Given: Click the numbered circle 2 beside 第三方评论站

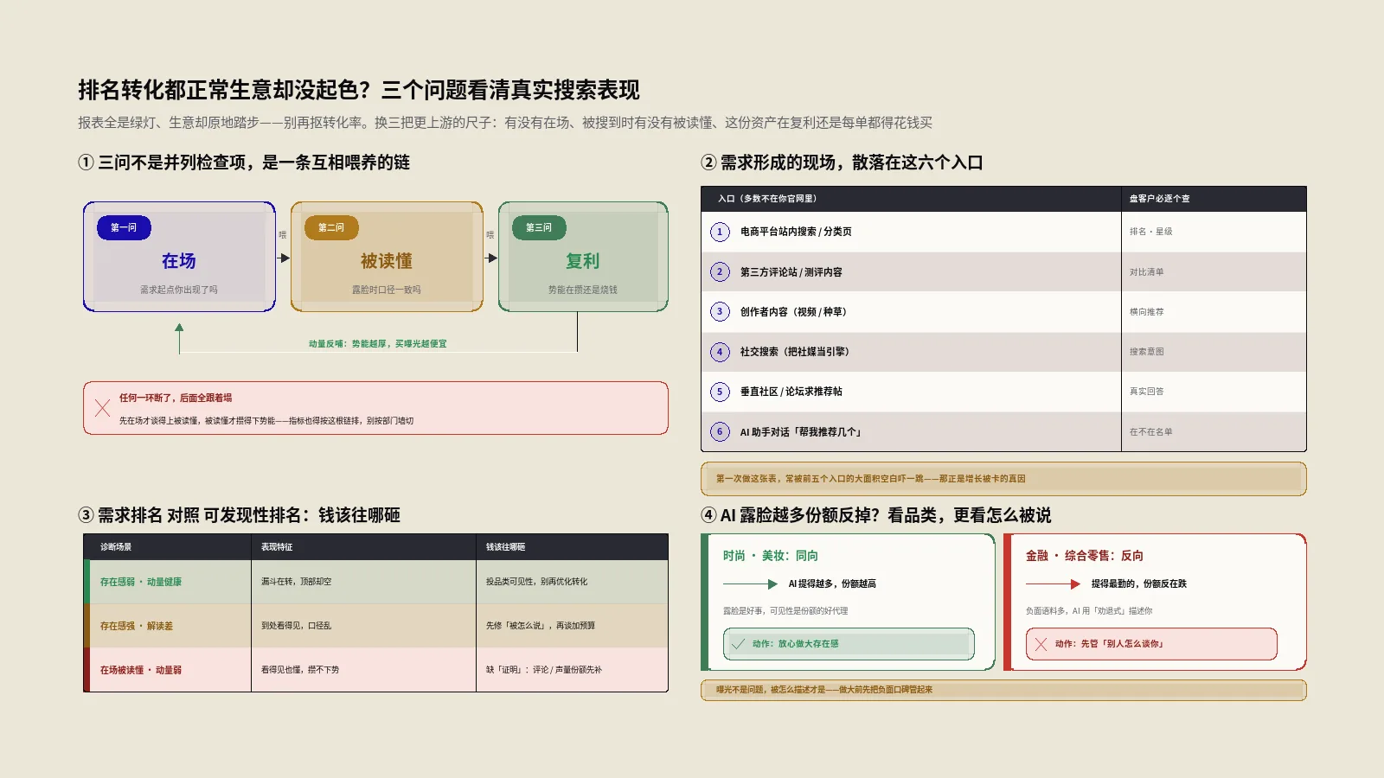Looking at the screenshot, I should click(720, 271).
